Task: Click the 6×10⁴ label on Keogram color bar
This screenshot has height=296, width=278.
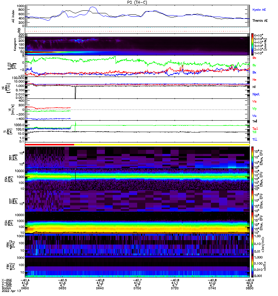Action: 258,35
